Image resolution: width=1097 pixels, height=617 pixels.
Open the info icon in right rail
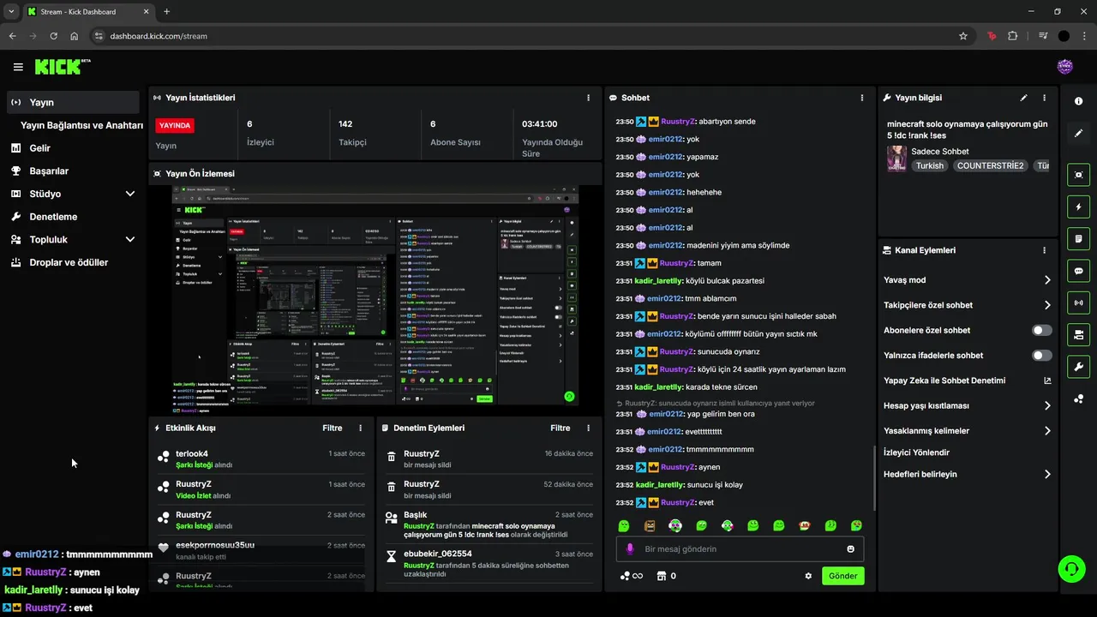coord(1078,101)
